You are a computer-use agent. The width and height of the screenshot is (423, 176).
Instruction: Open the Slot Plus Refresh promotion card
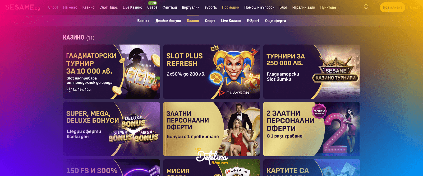coord(212,72)
